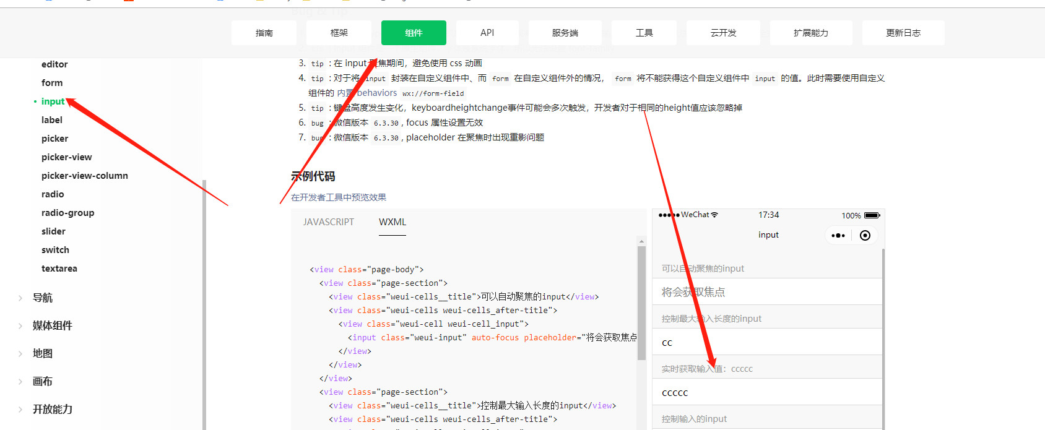The height and width of the screenshot is (430, 1045).
Task: Click the battery icon in simulator status bar
Action: click(x=872, y=215)
